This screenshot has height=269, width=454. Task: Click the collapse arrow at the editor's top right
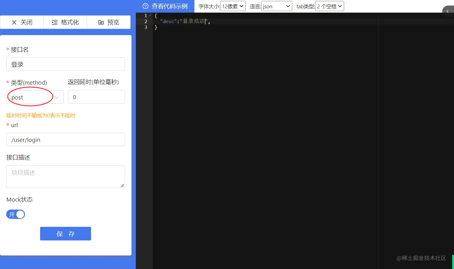point(448,11)
